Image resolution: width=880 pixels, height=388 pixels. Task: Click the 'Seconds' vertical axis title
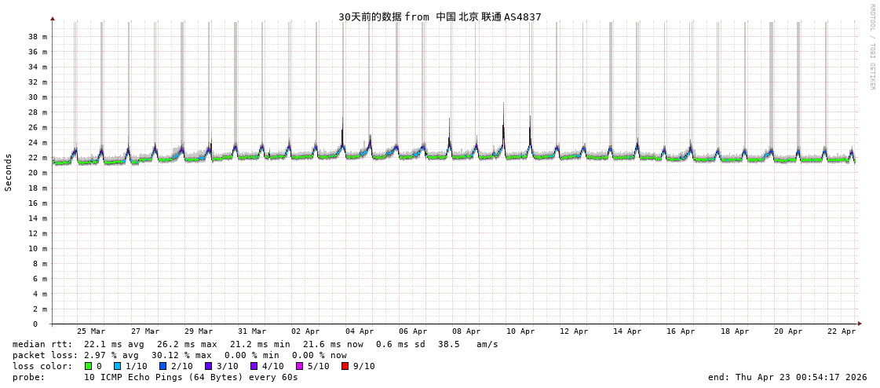[9, 172]
